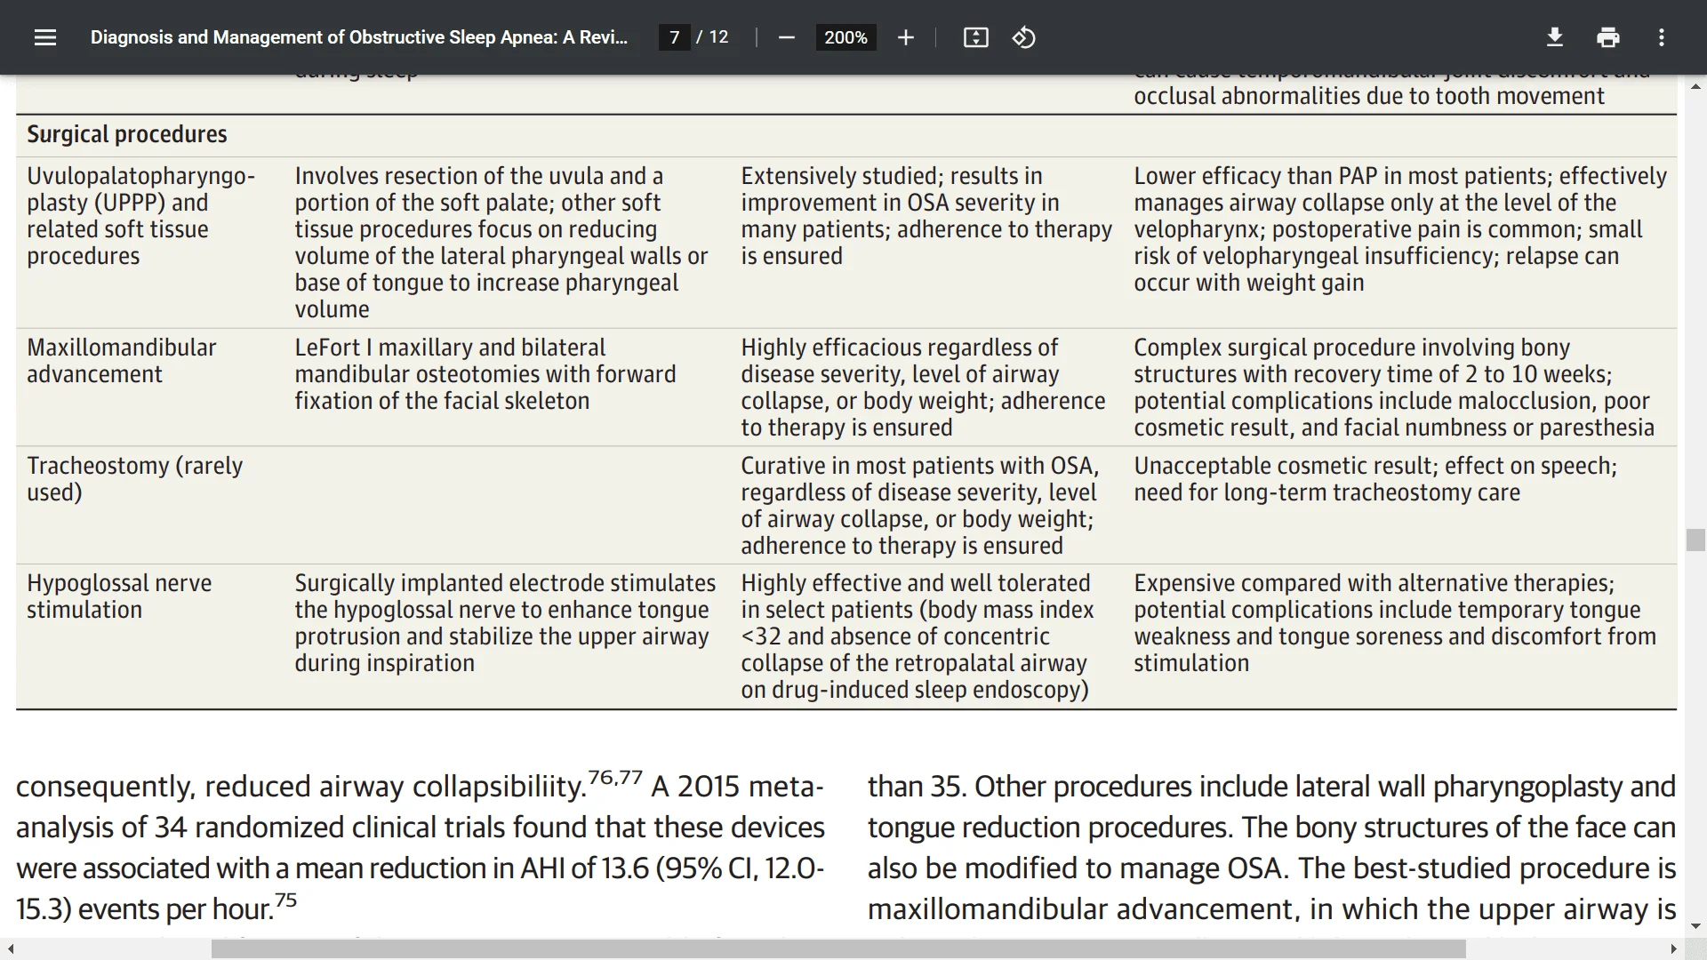This screenshot has height=960, width=1707.
Task: Click 'Hypoglossal nerve stimulation' row label
Action: click(119, 596)
